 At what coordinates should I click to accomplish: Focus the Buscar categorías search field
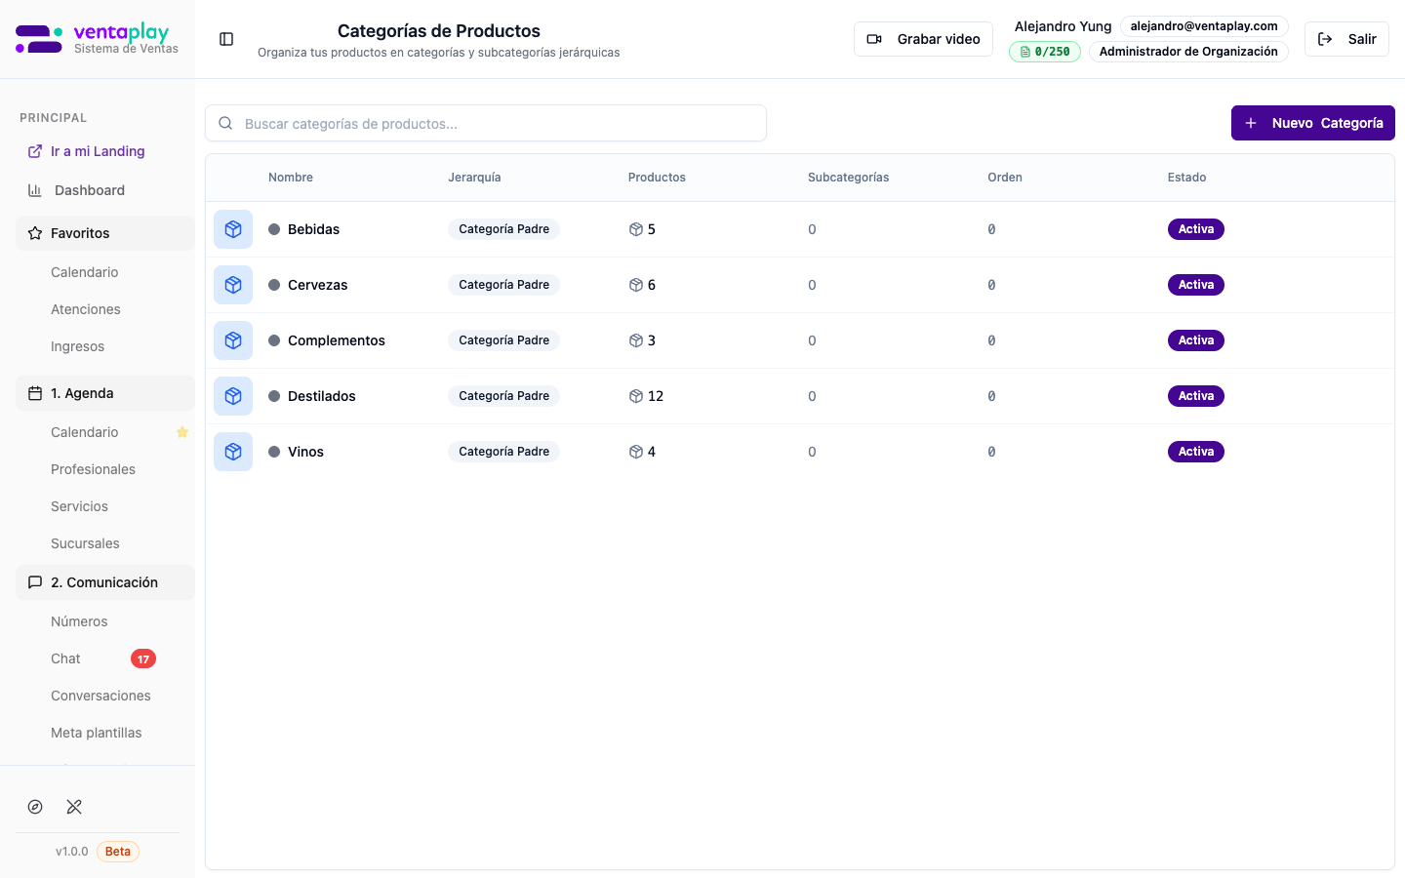[x=486, y=124]
